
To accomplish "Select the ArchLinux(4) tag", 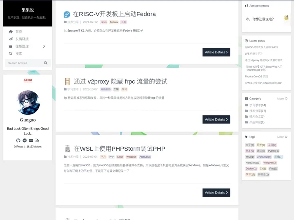I will (264, 157).
